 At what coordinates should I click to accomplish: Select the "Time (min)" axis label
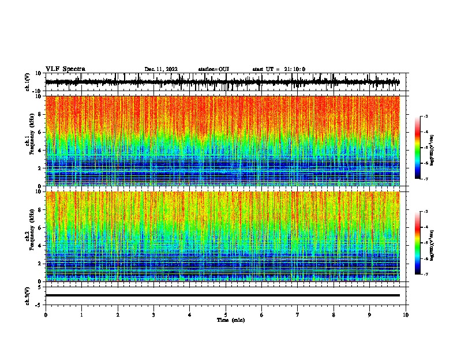pos(231,320)
